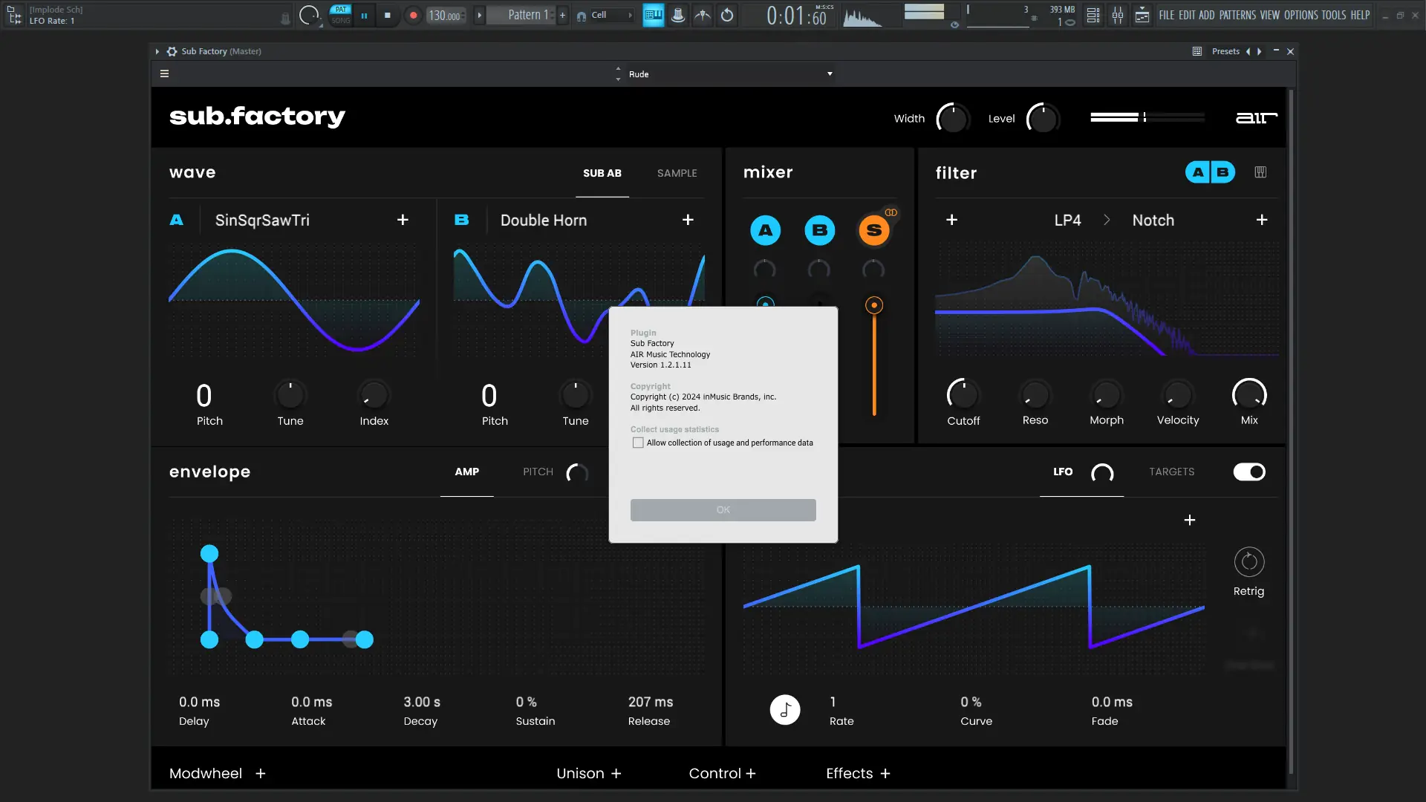This screenshot has width=1426, height=802.
Task: Turn off the LFO enable switch
Action: pyautogui.click(x=1249, y=472)
